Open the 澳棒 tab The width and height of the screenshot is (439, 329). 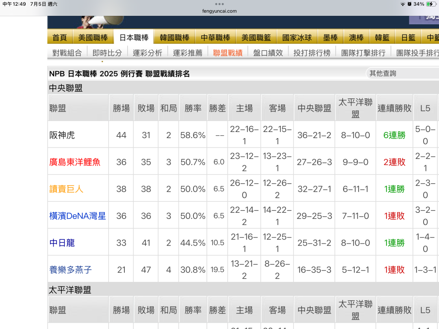(x=356, y=37)
